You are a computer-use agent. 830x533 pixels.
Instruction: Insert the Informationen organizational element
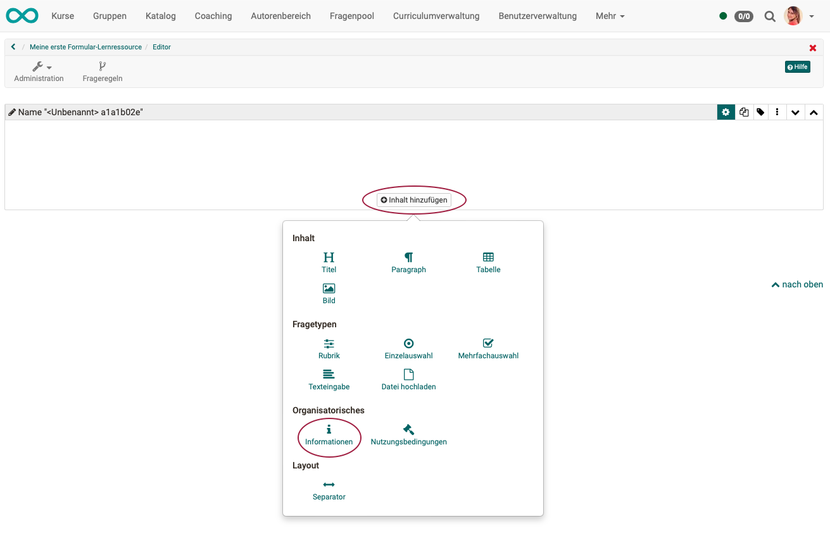[x=329, y=435]
